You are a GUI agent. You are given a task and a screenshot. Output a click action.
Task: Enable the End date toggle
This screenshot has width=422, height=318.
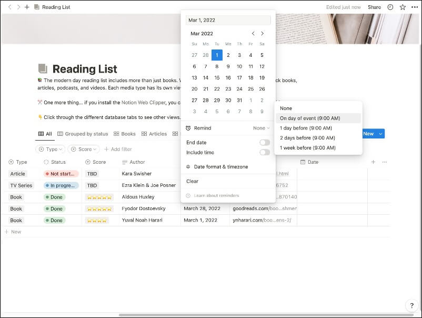266,142
